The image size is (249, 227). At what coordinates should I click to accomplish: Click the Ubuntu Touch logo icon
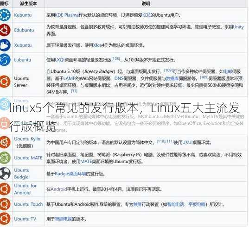(5, 204)
